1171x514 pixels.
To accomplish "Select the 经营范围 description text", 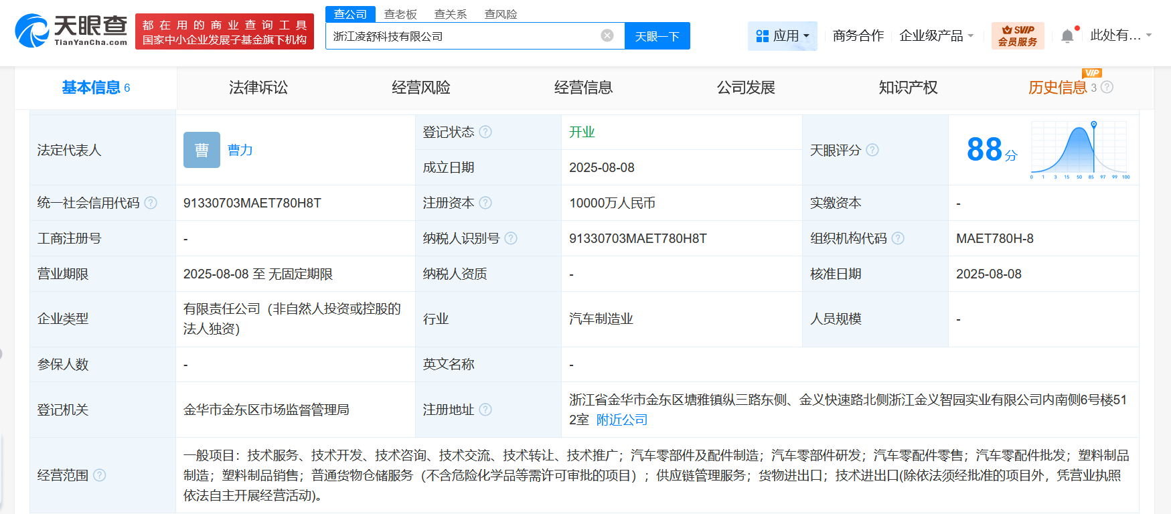I will (656, 475).
